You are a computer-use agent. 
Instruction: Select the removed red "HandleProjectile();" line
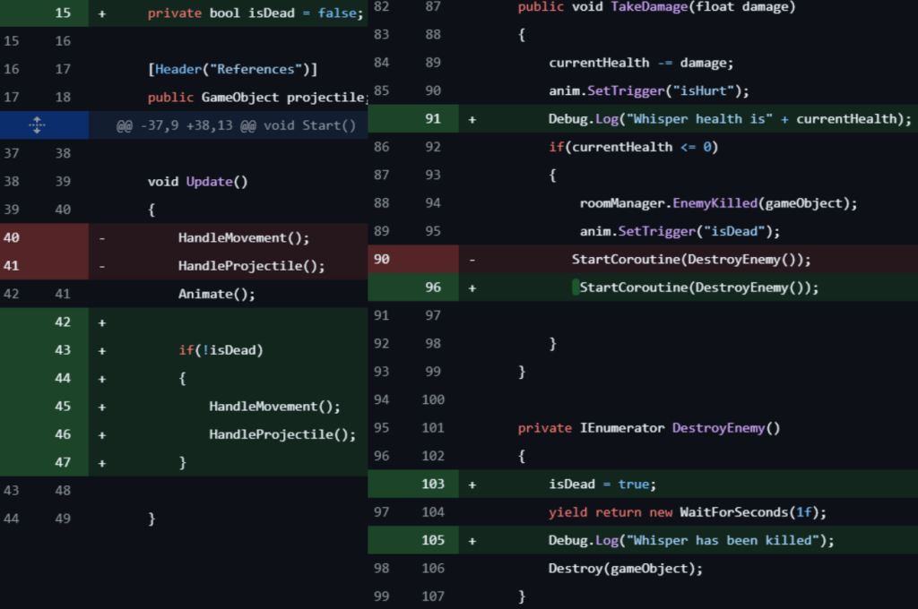click(x=251, y=266)
